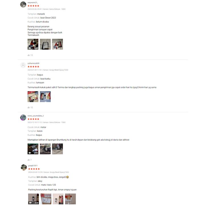The image size is (206, 206).
Task: Open username link joseph7811
Action: click(x=33, y=166)
